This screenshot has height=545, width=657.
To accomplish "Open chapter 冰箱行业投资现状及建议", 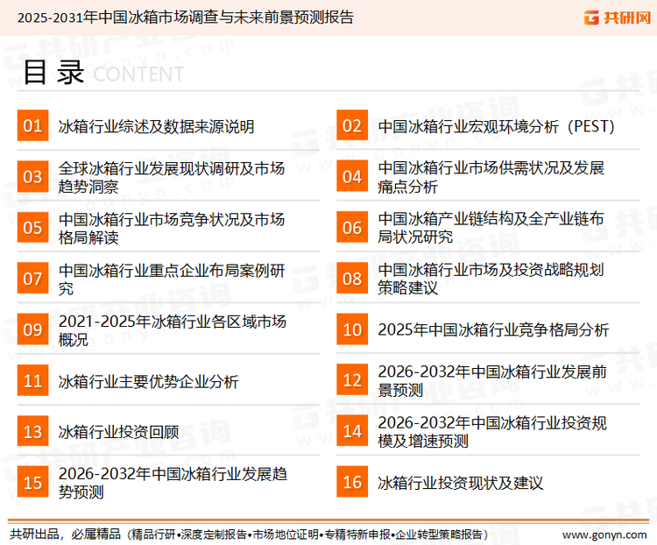I will (x=461, y=483).
